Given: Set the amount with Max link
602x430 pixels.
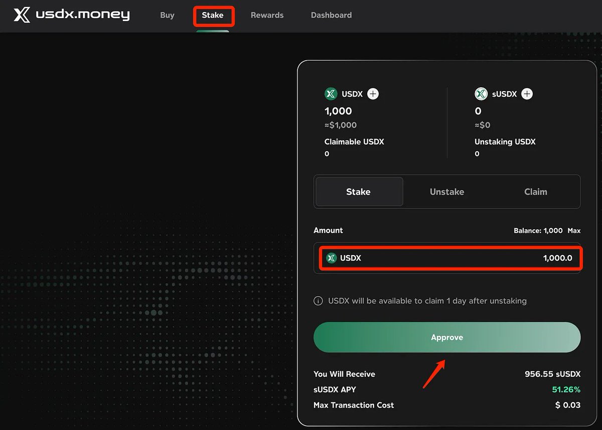Looking at the screenshot, I should [574, 231].
